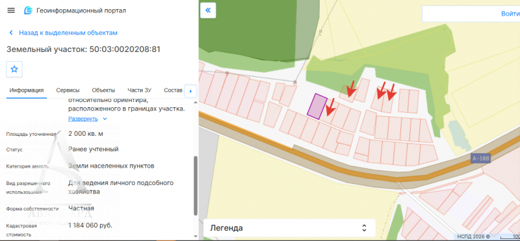The image size is (520, 241).
Task: Click the cadastral number 50:03:0020208:81 heading
Action: coord(125,49)
